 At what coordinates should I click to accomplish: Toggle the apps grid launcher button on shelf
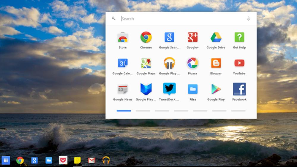pos(6,160)
